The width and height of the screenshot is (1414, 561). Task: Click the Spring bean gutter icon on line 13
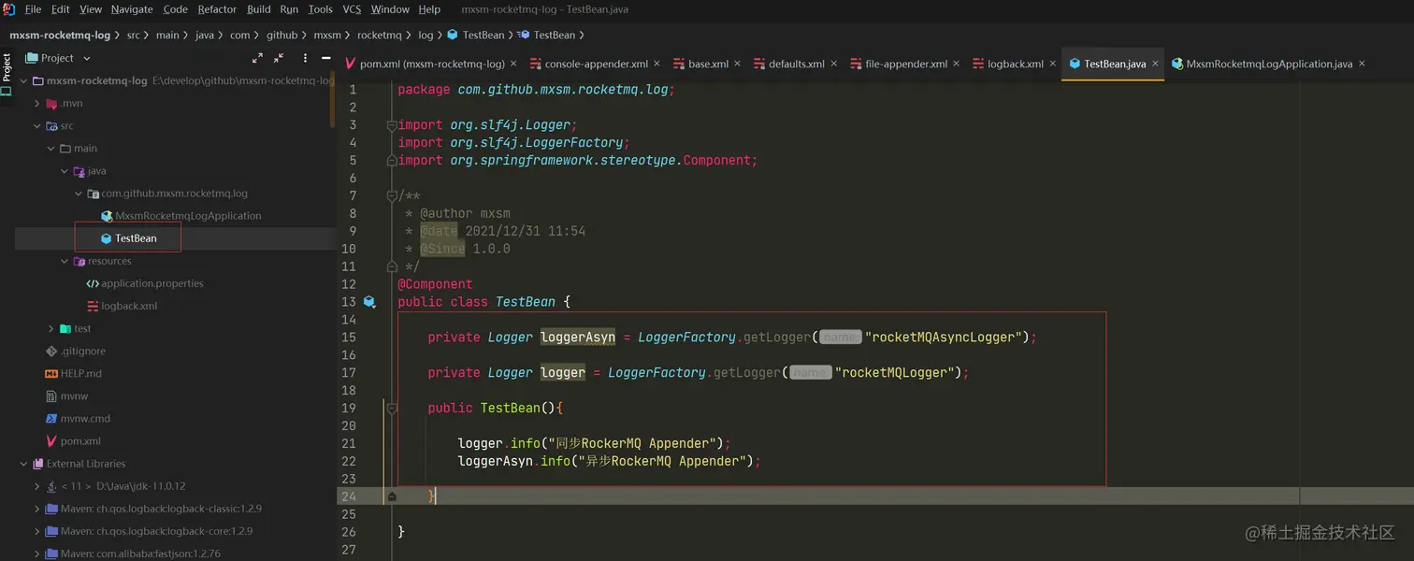coord(369,302)
